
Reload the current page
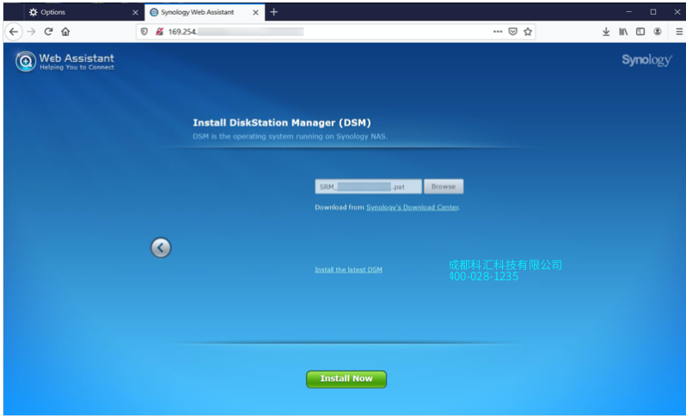click(48, 32)
